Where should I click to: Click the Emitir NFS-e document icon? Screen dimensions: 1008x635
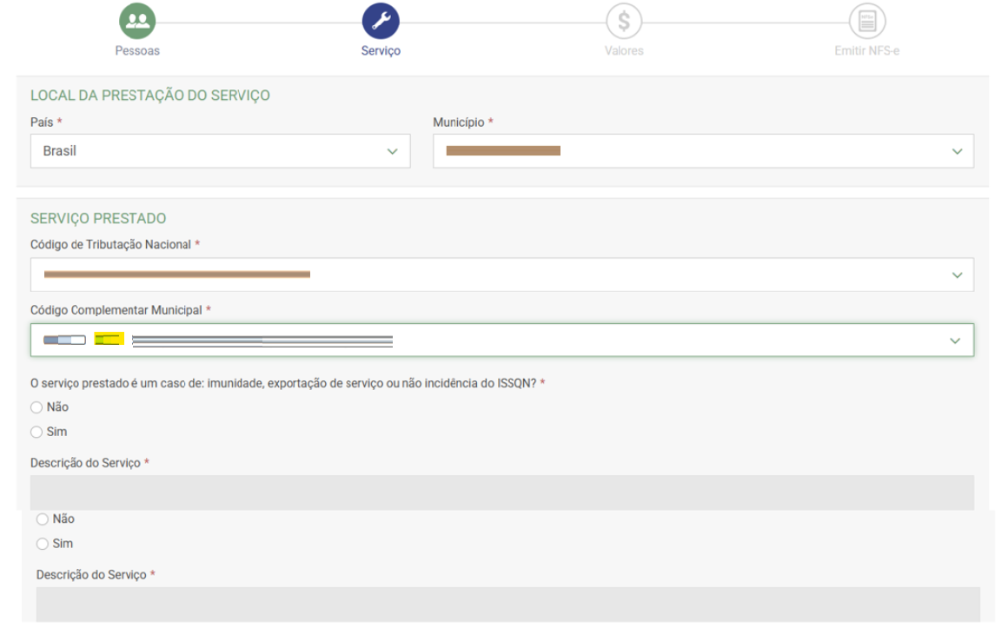point(866,21)
